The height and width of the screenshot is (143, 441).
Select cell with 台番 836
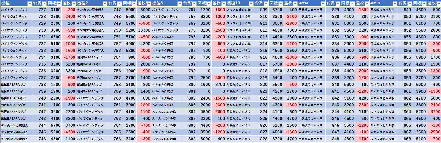tap(333, 57)
